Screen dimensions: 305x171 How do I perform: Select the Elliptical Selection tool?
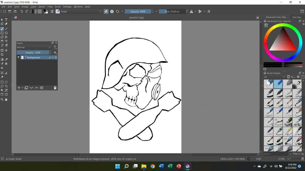click(6, 82)
